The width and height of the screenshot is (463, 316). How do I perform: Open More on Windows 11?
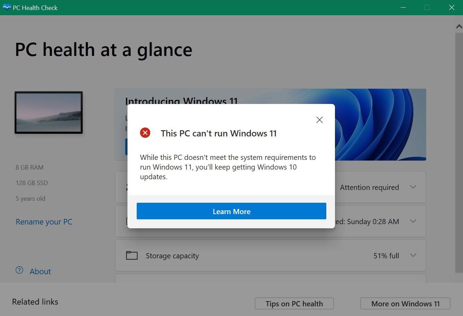point(405,304)
